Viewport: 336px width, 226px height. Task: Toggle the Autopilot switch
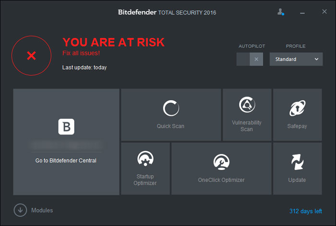(250, 59)
